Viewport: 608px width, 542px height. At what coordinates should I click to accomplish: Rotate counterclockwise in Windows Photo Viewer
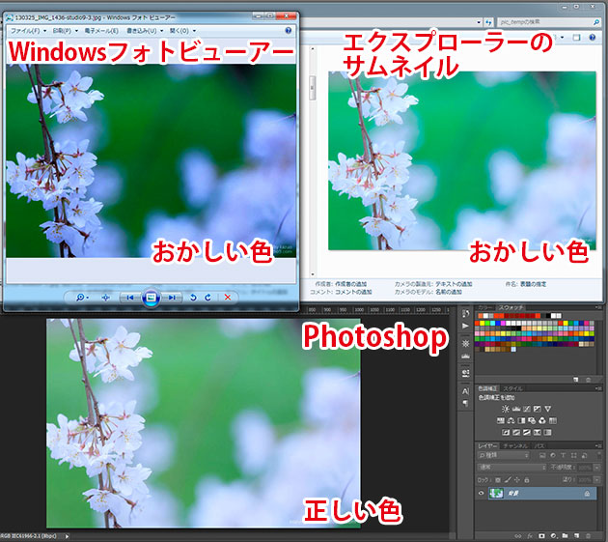point(193,298)
